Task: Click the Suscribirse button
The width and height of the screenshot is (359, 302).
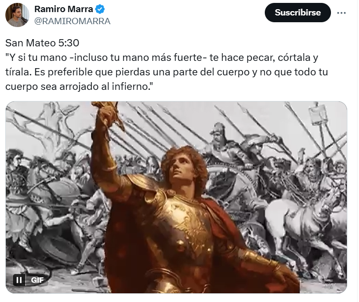Action: (x=298, y=13)
